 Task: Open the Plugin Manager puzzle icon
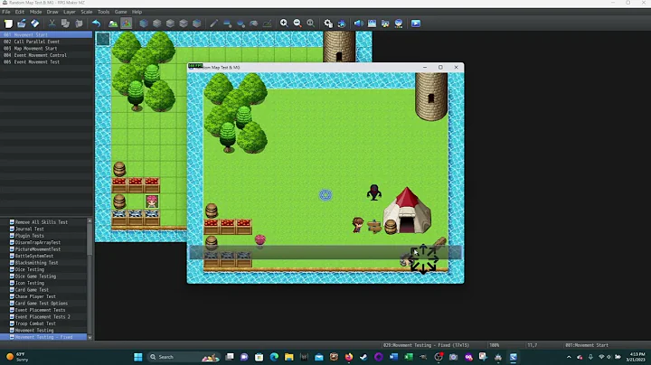coord(341,23)
